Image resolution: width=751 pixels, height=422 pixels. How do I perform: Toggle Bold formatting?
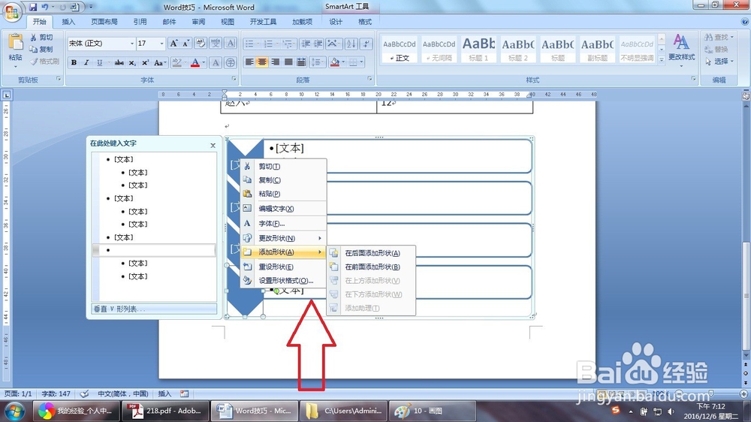(x=74, y=62)
